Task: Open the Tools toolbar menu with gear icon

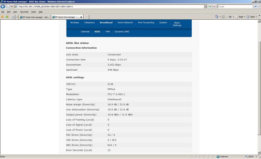Action: 252,17
